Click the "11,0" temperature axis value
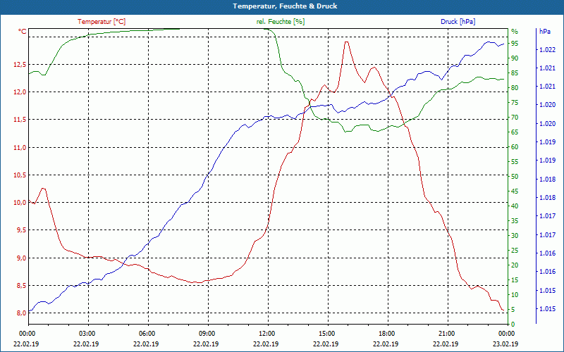This screenshot has width=564, height=352. pos(20,148)
